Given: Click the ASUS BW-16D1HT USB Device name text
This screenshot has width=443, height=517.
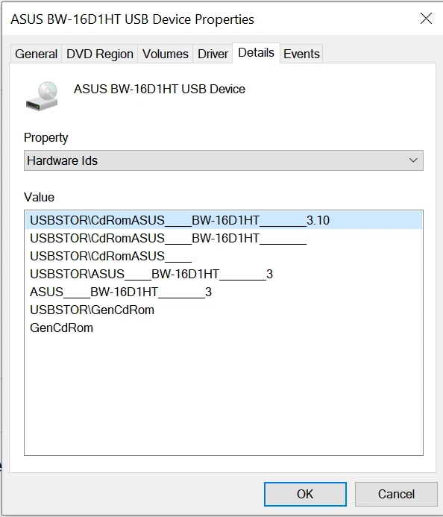Looking at the screenshot, I should tap(160, 89).
